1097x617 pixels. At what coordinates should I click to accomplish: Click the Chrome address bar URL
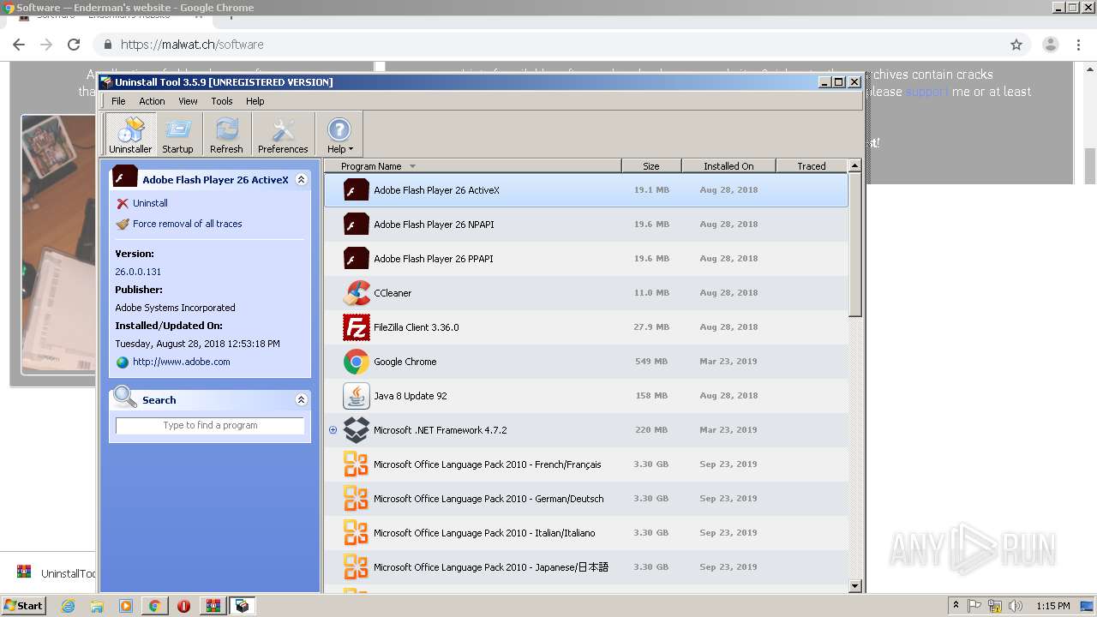192,45
